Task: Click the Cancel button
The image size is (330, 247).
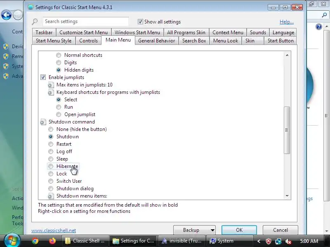Action: (280, 230)
